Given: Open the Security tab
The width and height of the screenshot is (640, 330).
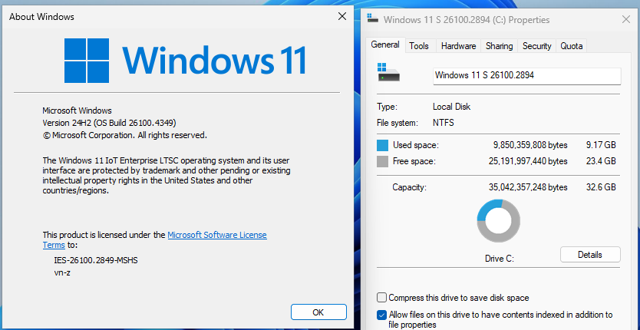Looking at the screenshot, I should (536, 46).
